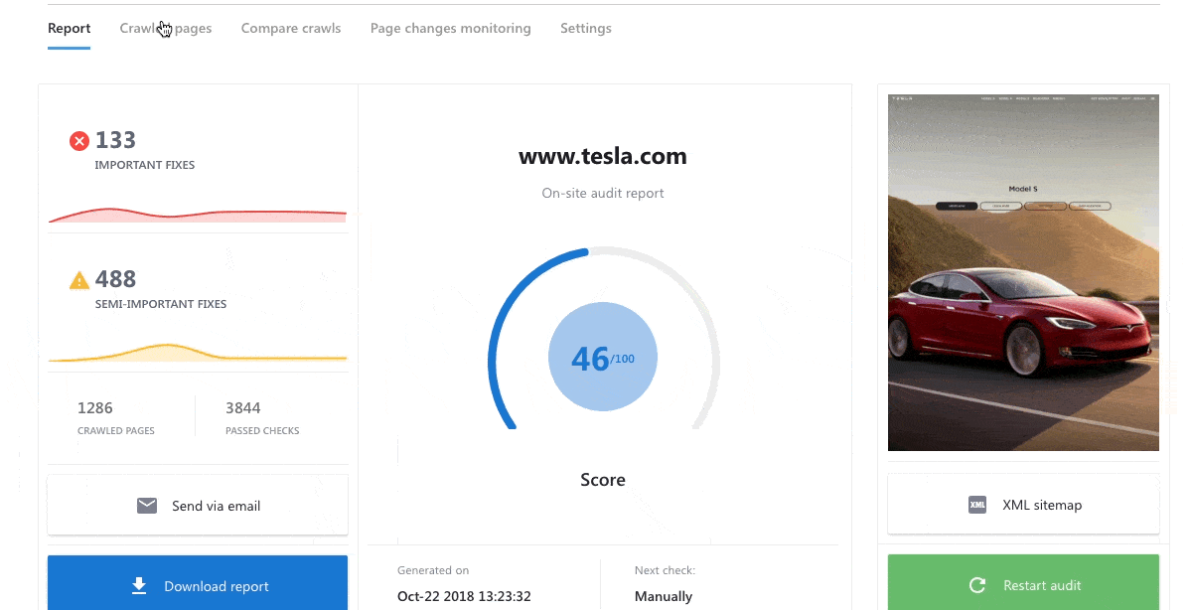Click the CRAWLED PAGES label
The height and width of the screenshot is (610, 1190).
[x=115, y=431]
